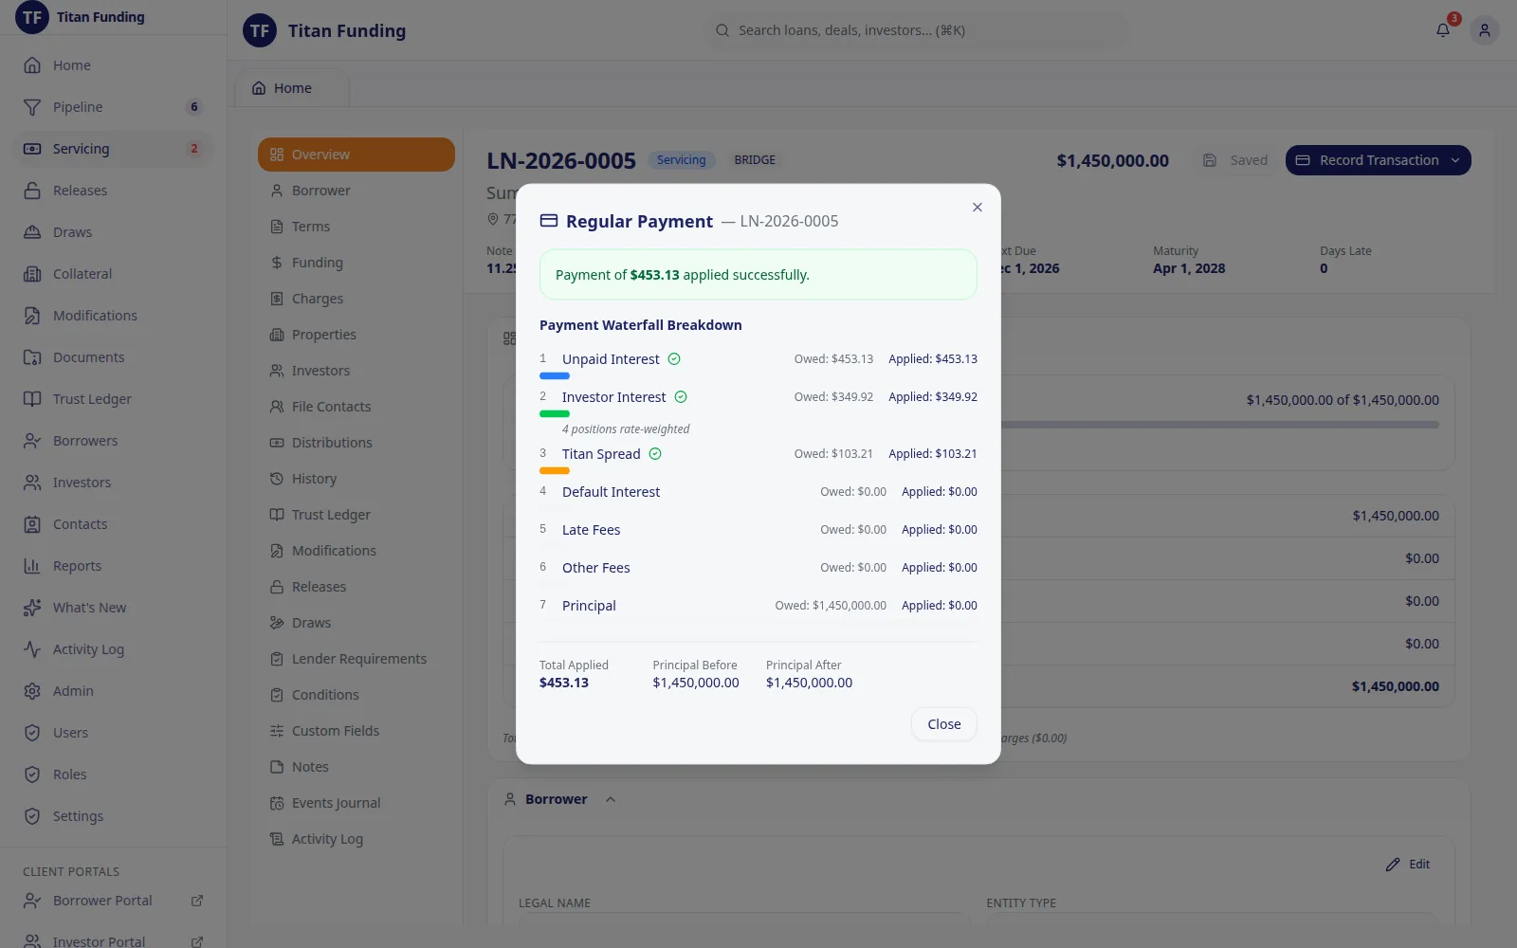Open Investor Portal link
The height and width of the screenshot is (948, 1517).
[x=114, y=941]
